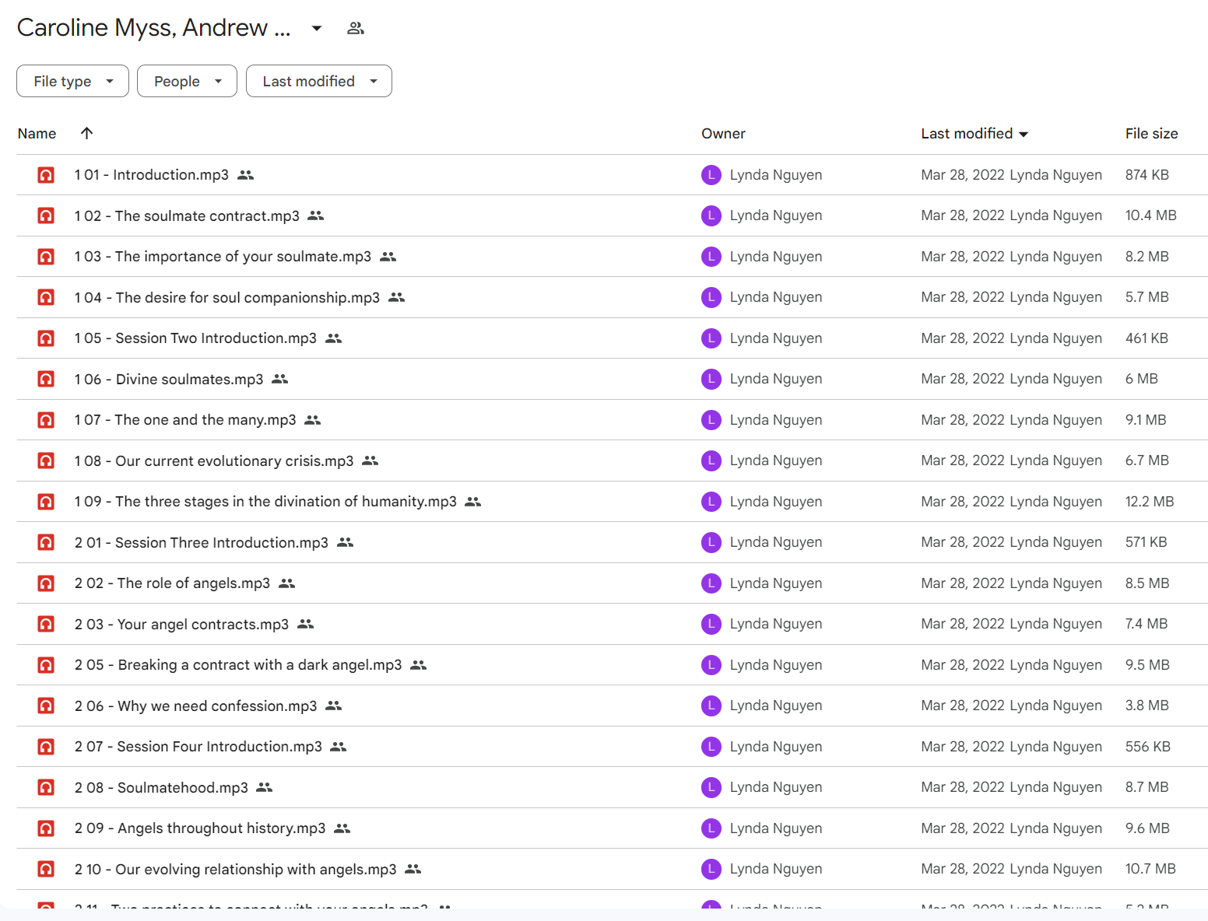The height and width of the screenshot is (921, 1208).
Task: Click audio icon of 2 03 - Your angel contracts
Action: (x=46, y=624)
